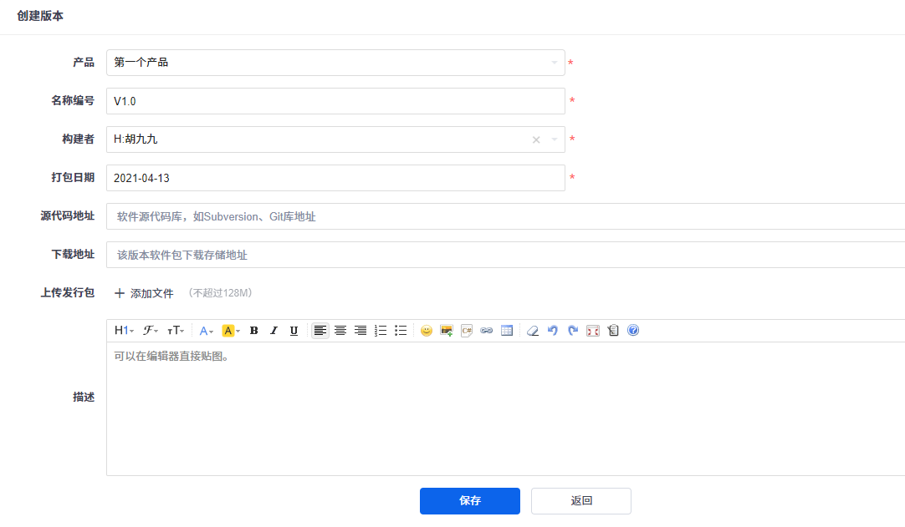905x527 pixels.
Task: Redo the last edit
Action: (x=573, y=331)
